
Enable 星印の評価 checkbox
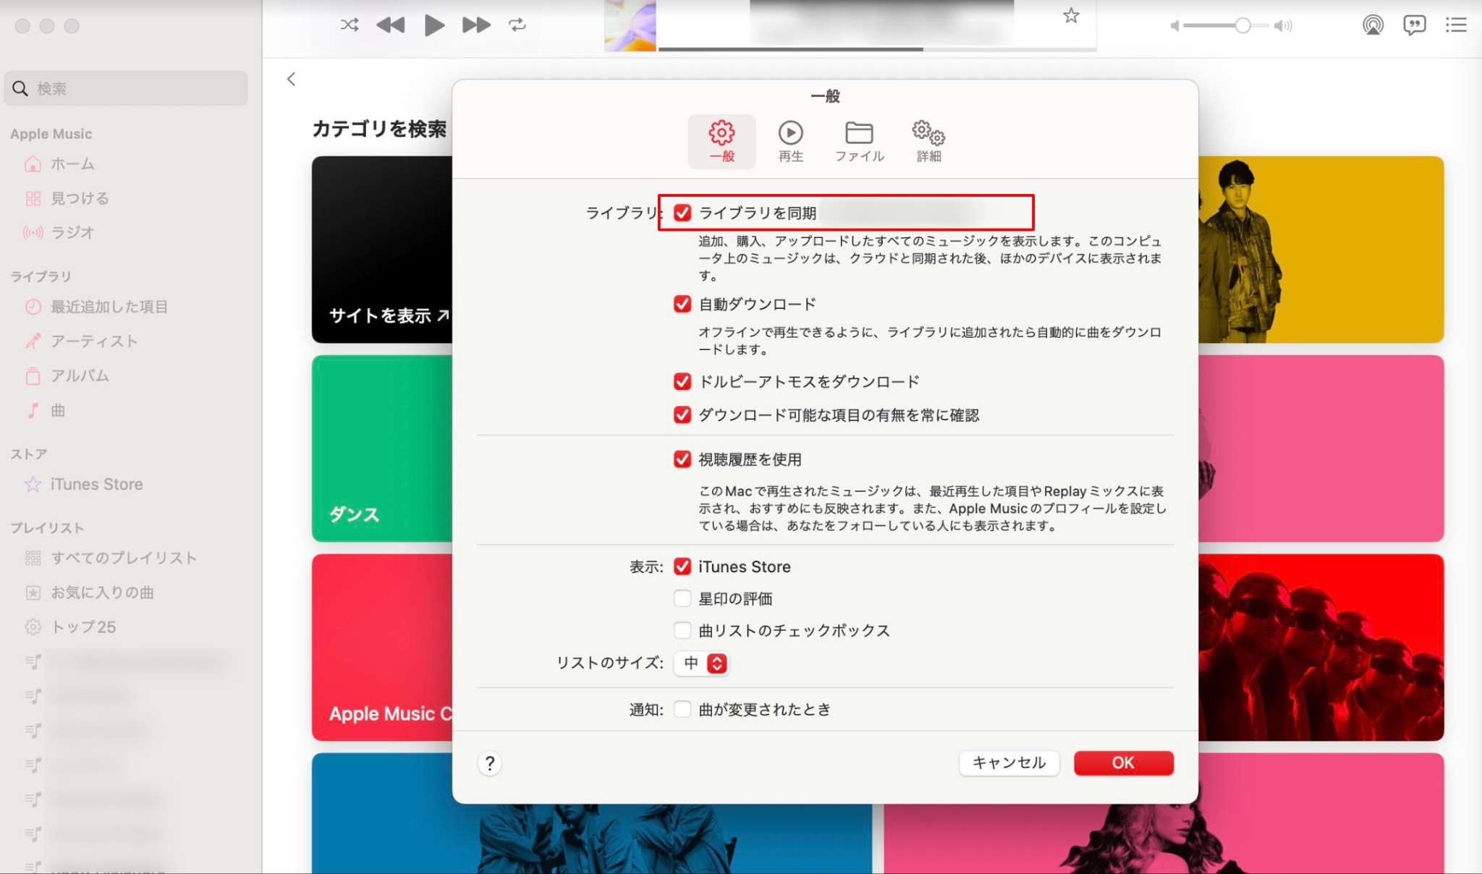click(x=682, y=598)
